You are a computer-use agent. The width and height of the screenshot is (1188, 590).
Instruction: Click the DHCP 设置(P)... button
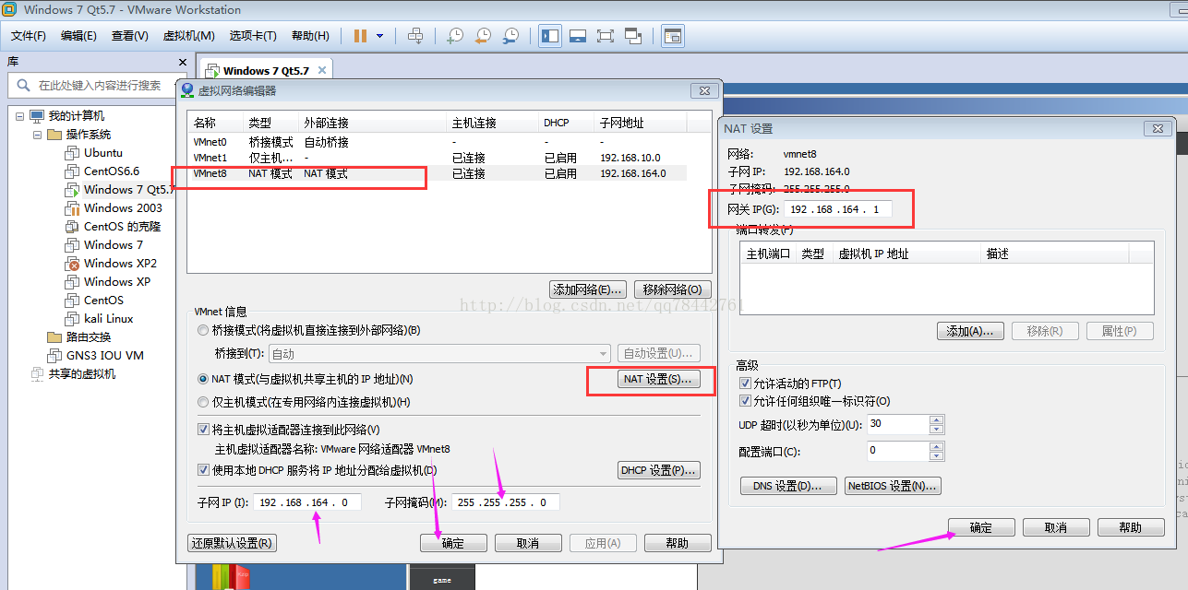coord(658,470)
